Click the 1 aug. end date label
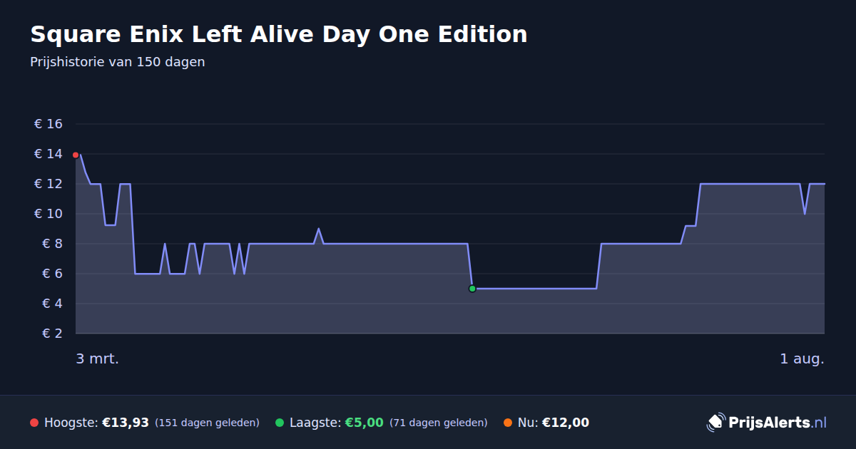 (802, 358)
